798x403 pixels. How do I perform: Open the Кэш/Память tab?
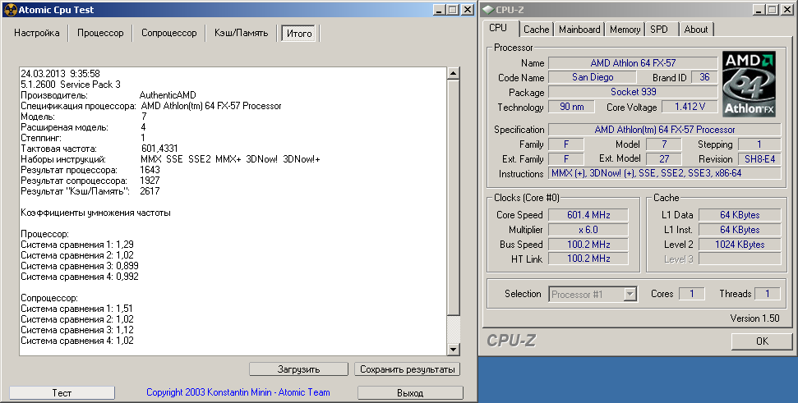point(242,33)
